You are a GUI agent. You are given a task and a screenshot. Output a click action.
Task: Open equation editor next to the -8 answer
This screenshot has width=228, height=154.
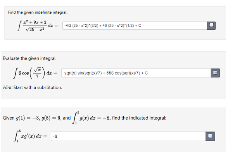coord(210,136)
